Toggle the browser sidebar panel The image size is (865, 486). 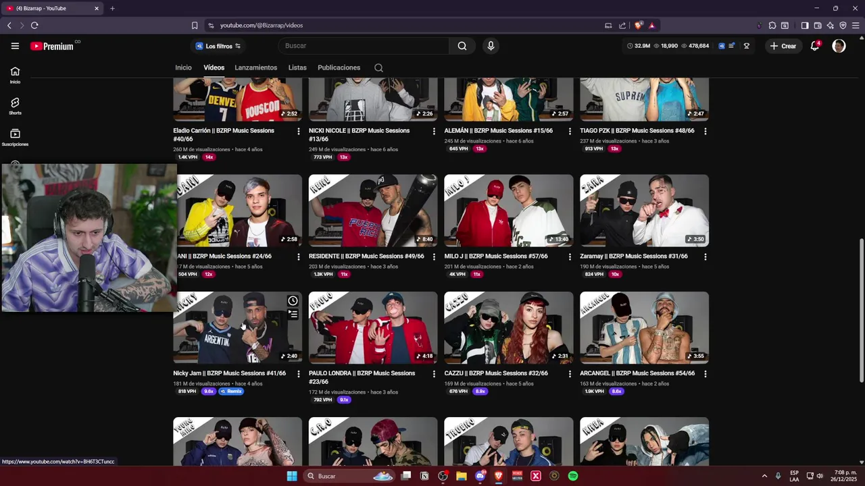pyautogui.click(x=805, y=26)
